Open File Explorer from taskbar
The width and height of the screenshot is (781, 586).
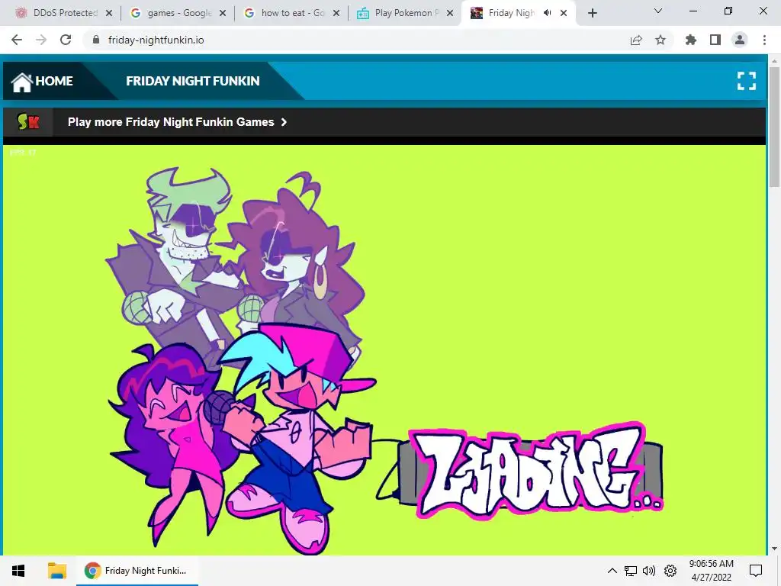(x=56, y=571)
